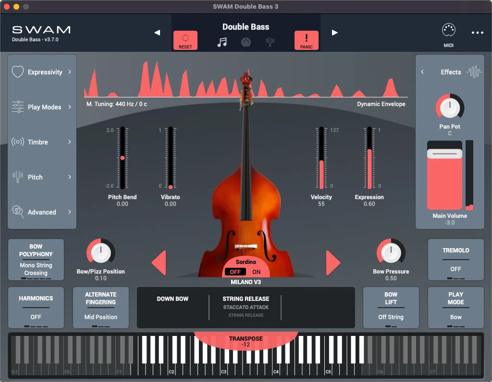Switch bow direction using DOWN BOW

pos(172,298)
